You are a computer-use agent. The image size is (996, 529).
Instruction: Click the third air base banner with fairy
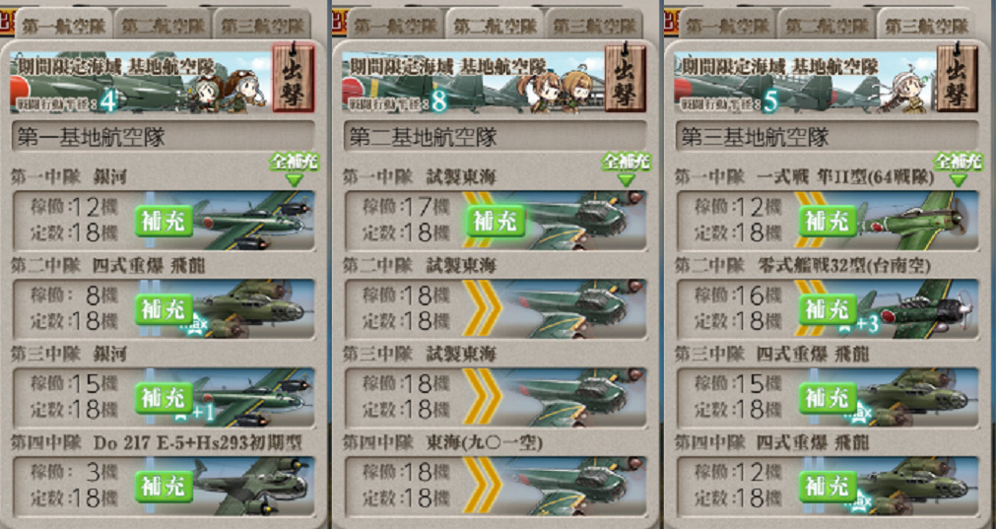[x=804, y=83]
